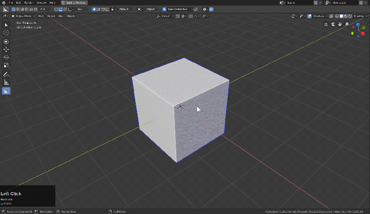Select the Move tool
The height and width of the screenshot is (214, 370).
click(6, 49)
